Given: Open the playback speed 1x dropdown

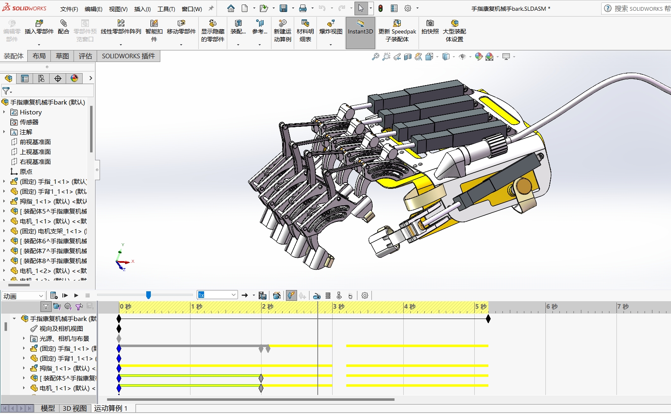Looking at the screenshot, I should (233, 295).
